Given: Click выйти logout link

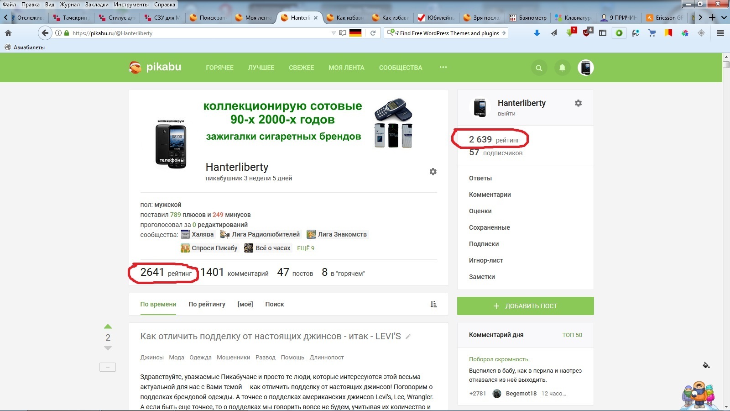Looking at the screenshot, I should pyautogui.click(x=506, y=113).
